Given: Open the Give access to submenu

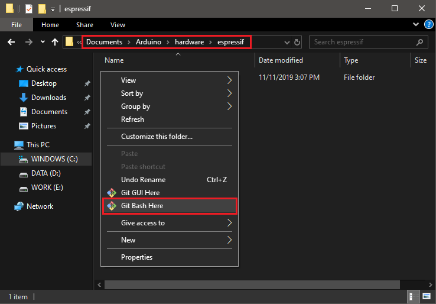Looking at the screenshot, I should (170, 223).
